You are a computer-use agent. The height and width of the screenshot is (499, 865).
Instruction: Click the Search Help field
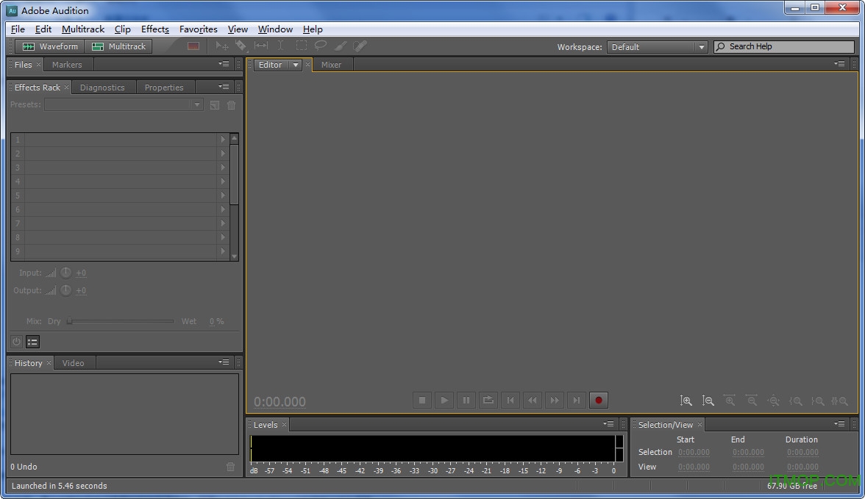tap(784, 47)
